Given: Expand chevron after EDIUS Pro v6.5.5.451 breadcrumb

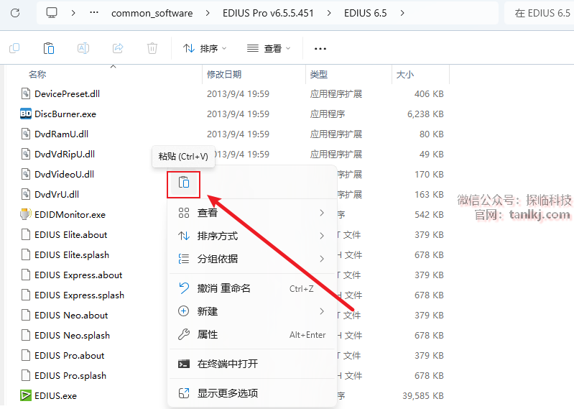Looking at the screenshot, I should (x=329, y=13).
